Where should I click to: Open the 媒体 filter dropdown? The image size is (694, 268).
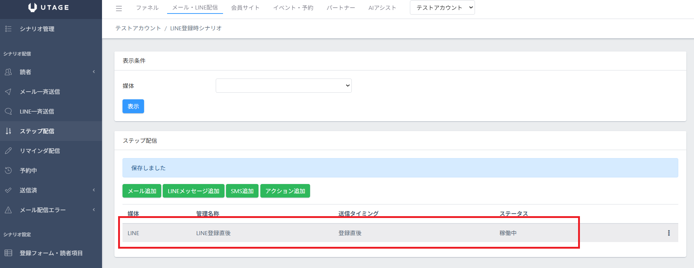tap(283, 86)
